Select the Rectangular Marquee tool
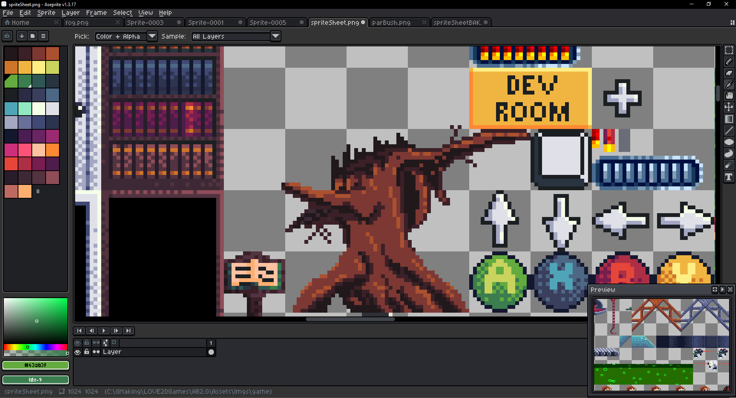736x398 pixels. [x=729, y=51]
